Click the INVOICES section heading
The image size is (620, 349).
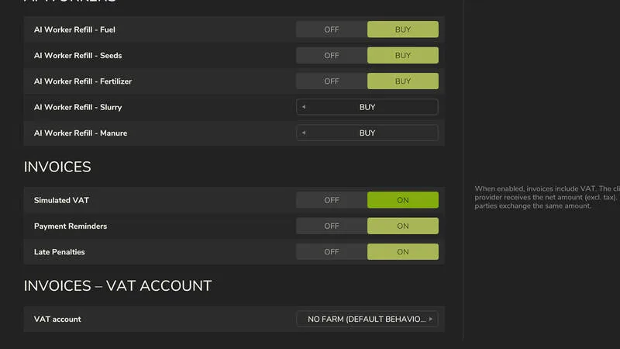57,167
